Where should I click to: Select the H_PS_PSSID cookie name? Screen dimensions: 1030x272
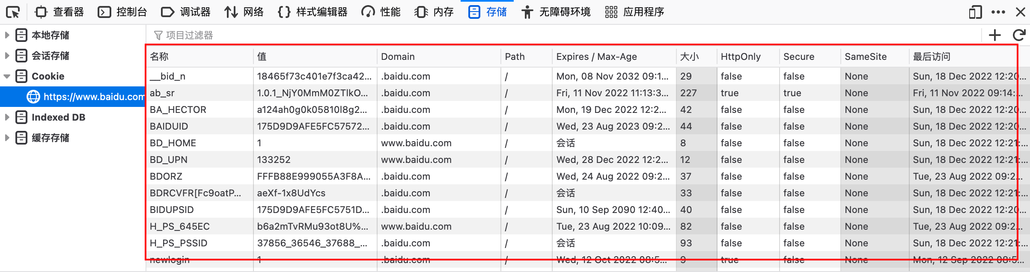179,243
